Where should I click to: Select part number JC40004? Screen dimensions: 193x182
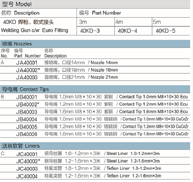(27, 176)
